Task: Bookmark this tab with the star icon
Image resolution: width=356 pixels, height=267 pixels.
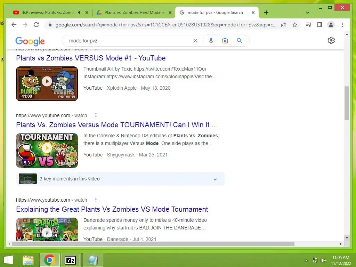Action: point(295,25)
